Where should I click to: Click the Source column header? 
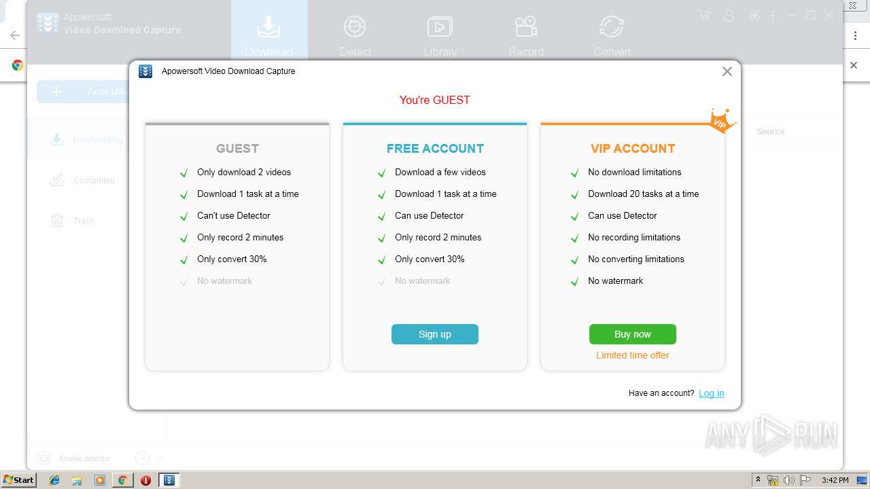click(x=771, y=132)
